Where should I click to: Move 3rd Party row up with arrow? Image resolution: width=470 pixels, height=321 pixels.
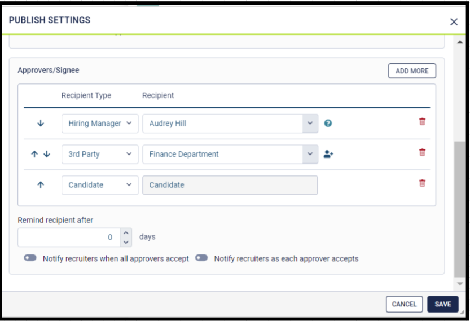pyautogui.click(x=34, y=154)
